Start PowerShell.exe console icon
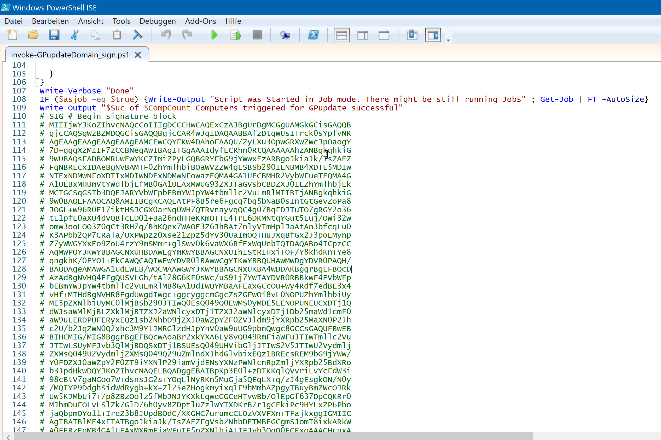 tap(313, 35)
